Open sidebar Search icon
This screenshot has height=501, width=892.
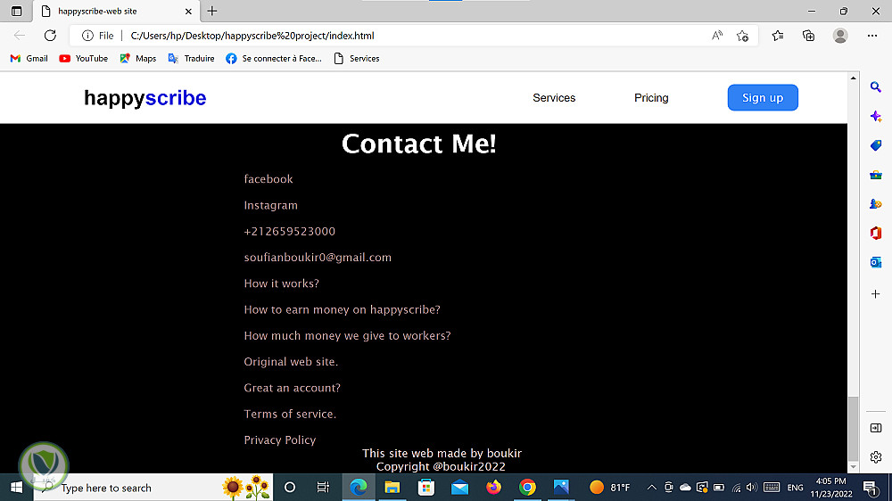pos(876,87)
